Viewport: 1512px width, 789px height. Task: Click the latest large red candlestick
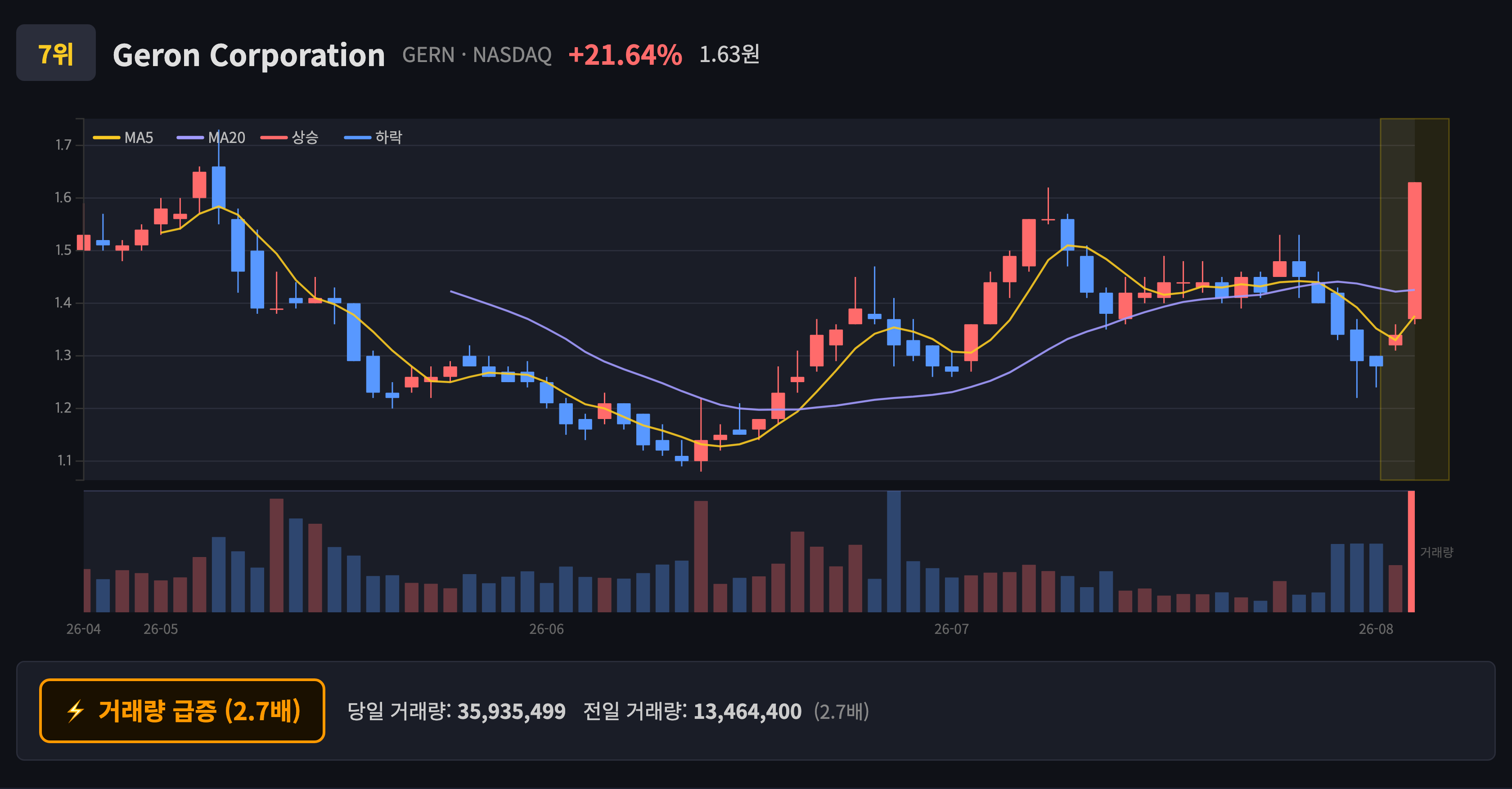pos(1414,250)
